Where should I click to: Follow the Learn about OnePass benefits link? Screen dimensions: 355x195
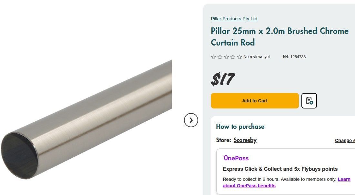click(x=249, y=186)
